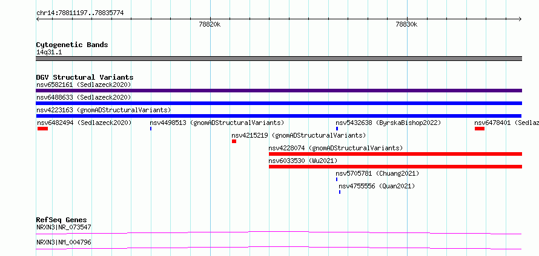Click the nsv6033530 red variant bar
539x256 pixels.
395,167
